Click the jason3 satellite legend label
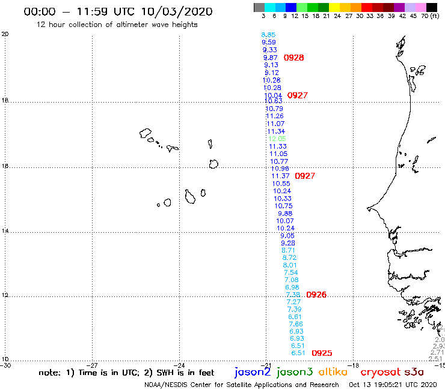 point(295,372)
